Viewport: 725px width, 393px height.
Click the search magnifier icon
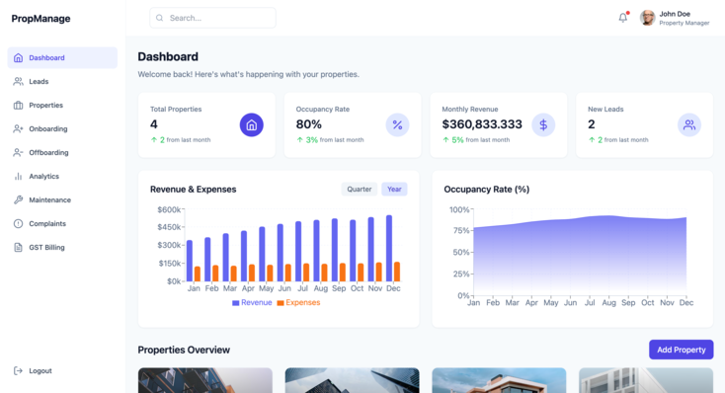pos(159,18)
